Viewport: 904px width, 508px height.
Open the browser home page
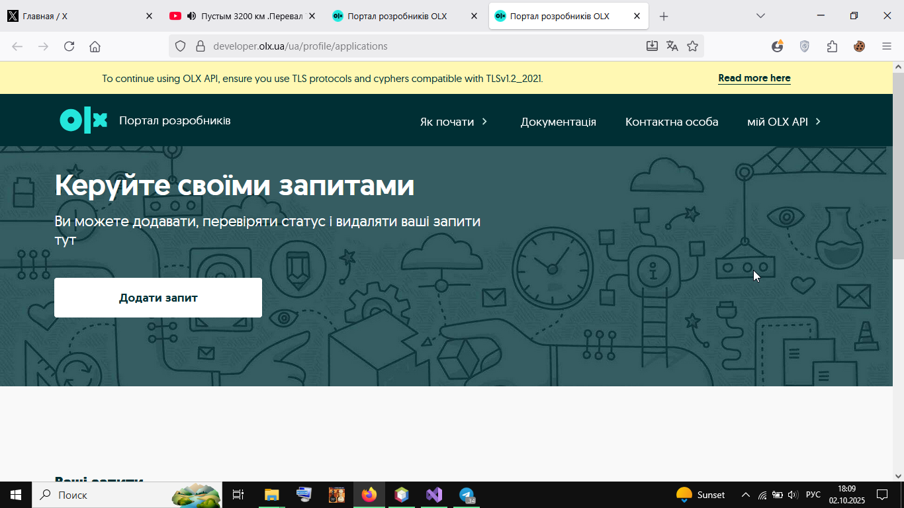click(95, 46)
